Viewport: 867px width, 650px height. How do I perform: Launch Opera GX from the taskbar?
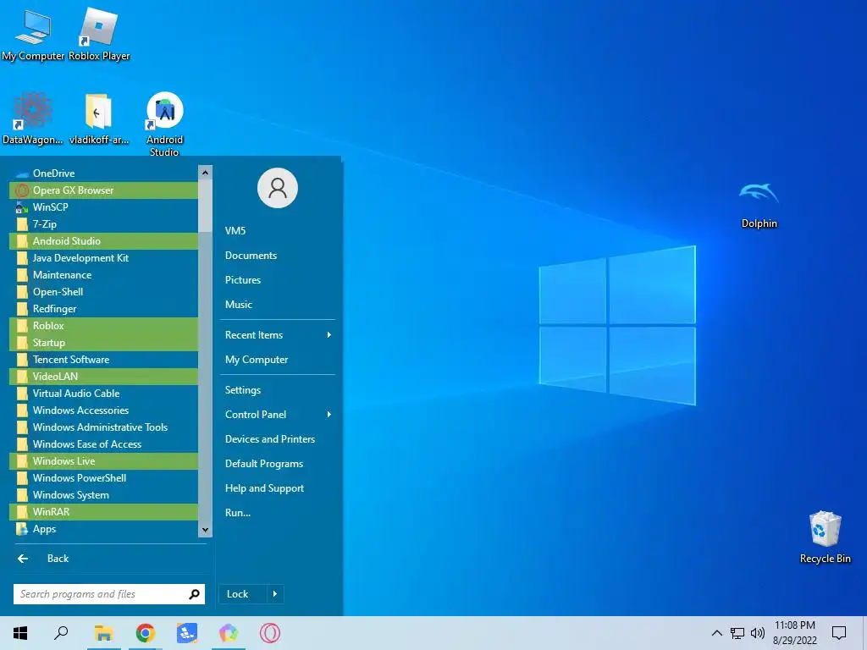(270, 633)
